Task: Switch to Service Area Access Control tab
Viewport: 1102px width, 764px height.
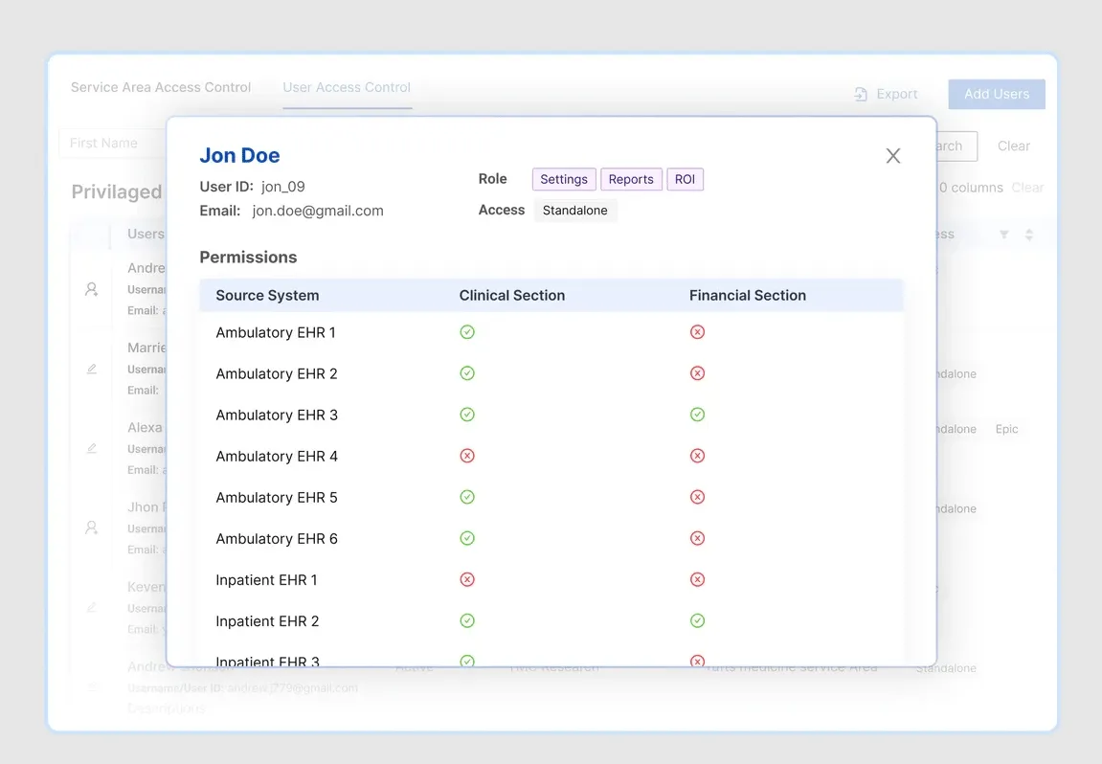Action: (161, 87)
